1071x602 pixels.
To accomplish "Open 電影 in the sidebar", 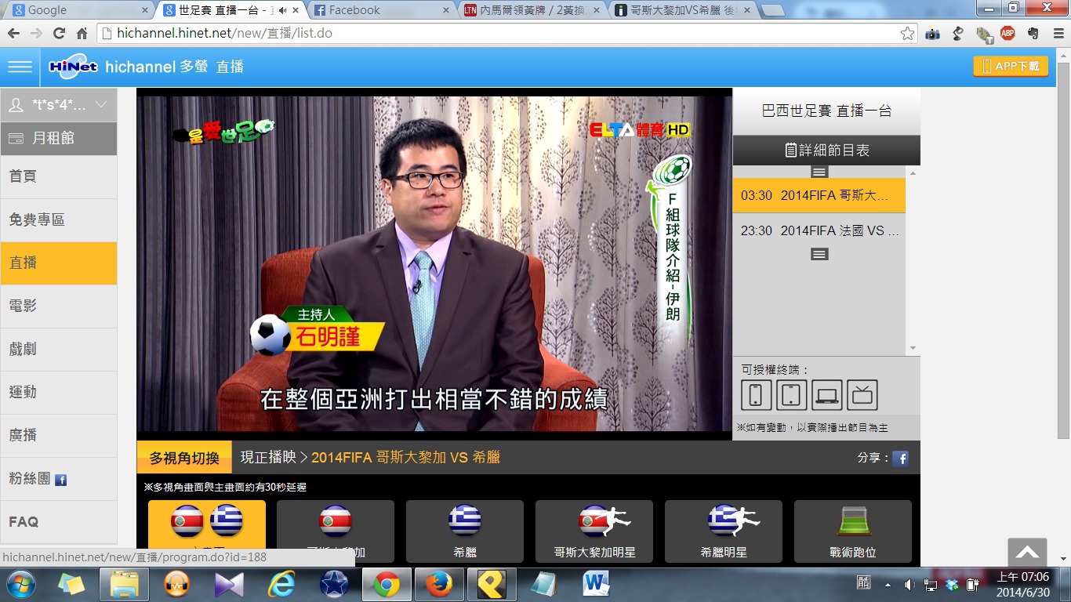I will coord(59,306).
